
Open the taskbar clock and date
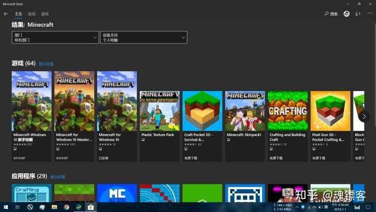[x=340, y=207]
